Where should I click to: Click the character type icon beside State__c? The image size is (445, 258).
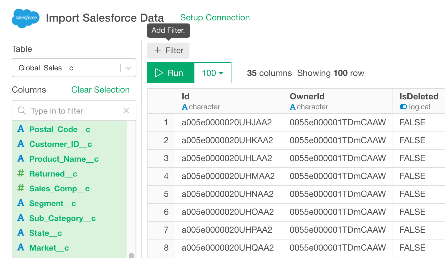pyautogui.click(x=21, y=233)
